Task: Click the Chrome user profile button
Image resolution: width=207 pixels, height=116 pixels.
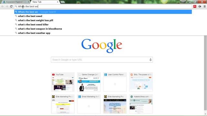Action: (x=183, y=2)
